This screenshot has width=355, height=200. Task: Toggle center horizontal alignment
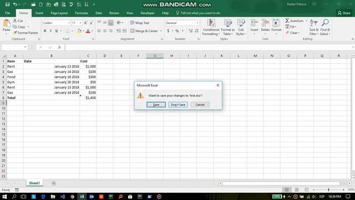[x=105, y=31]
